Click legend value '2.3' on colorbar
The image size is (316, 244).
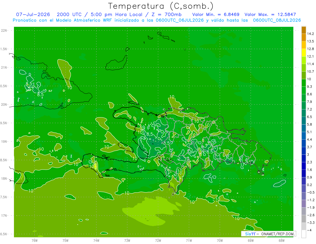310,162
